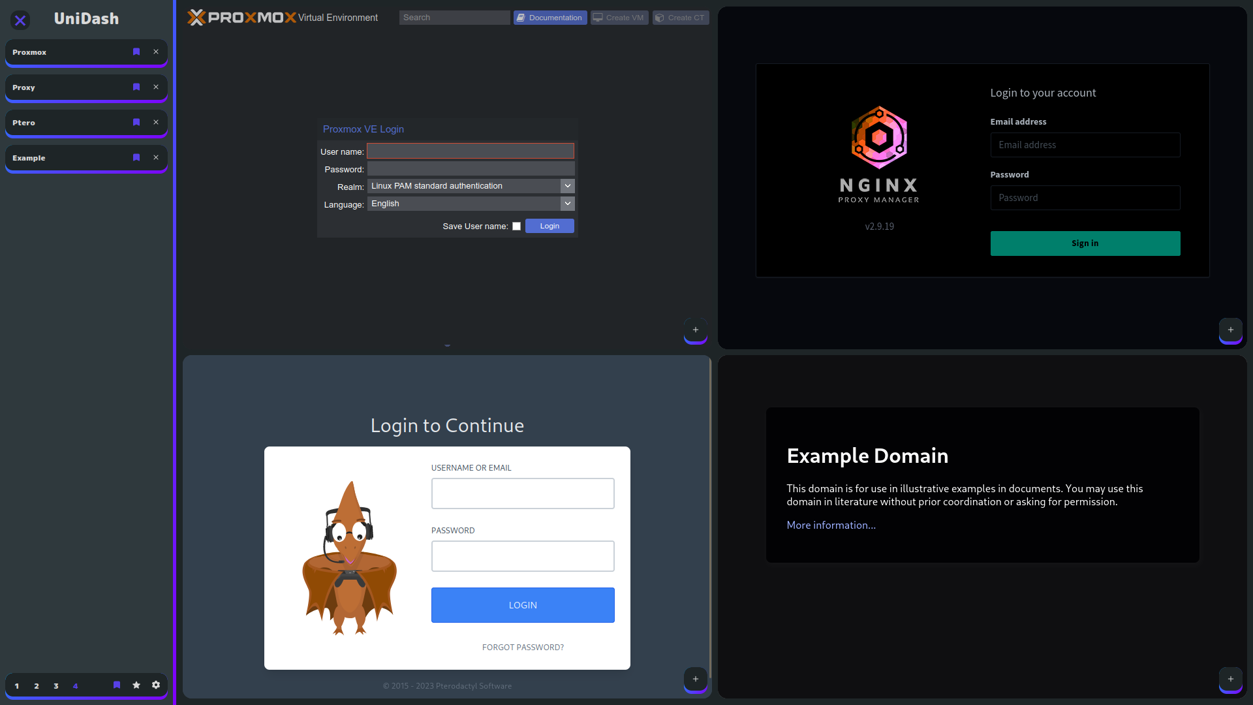Open bookmarks icon in bottom bar
This screenshot has width=1253, height=705.
click(x=117, y=685)
